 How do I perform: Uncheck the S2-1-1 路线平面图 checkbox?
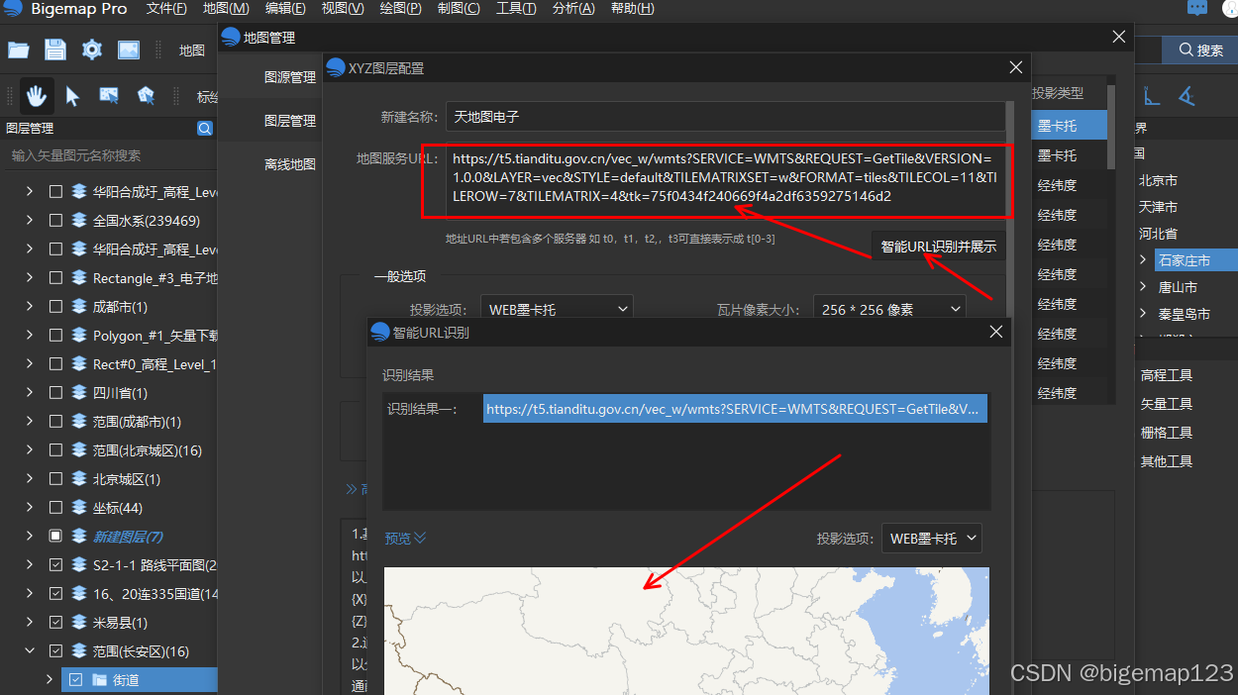click(x=55, y=565)
